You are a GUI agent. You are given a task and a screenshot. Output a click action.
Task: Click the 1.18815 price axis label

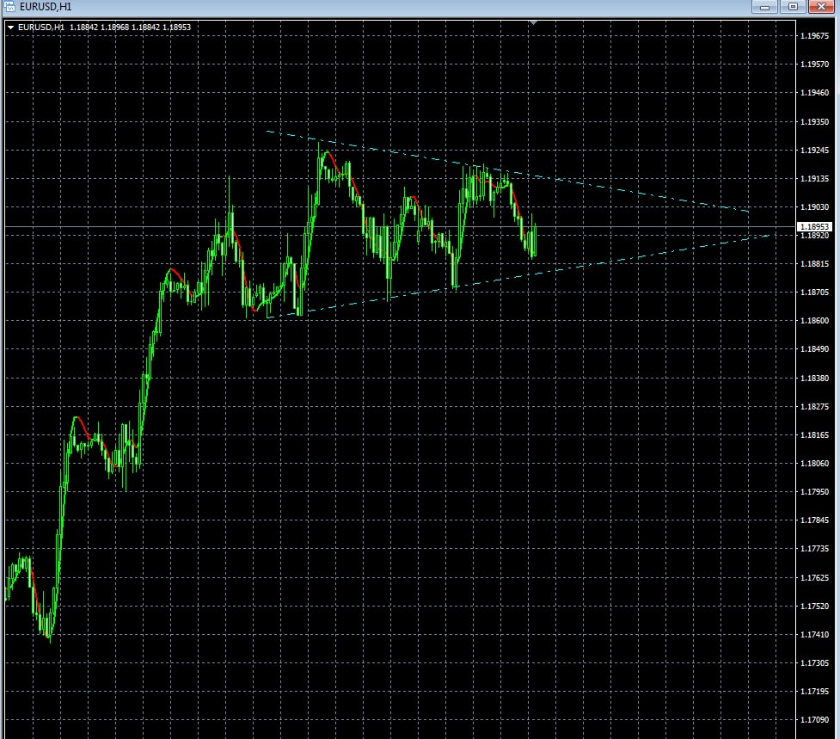pyautogui.click(x=814, y=263)
